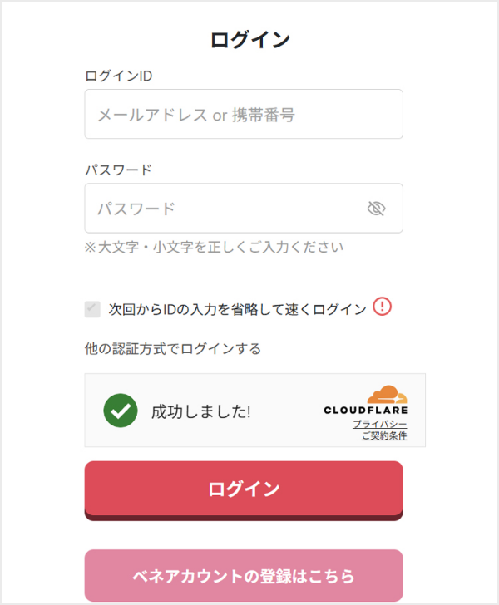
Task: Toggle password visibility eye icon
Action: pyautogui.click(x=377, y=209)
